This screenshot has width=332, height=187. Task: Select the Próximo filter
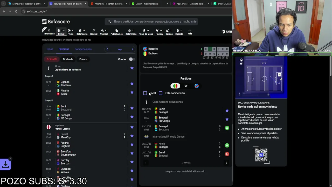pos(83,59)
